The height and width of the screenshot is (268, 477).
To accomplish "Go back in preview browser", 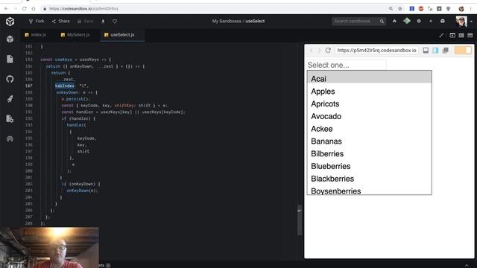I will click(x=312, y=51).
